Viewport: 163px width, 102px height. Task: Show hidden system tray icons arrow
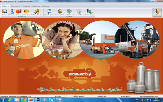(140, 100)
